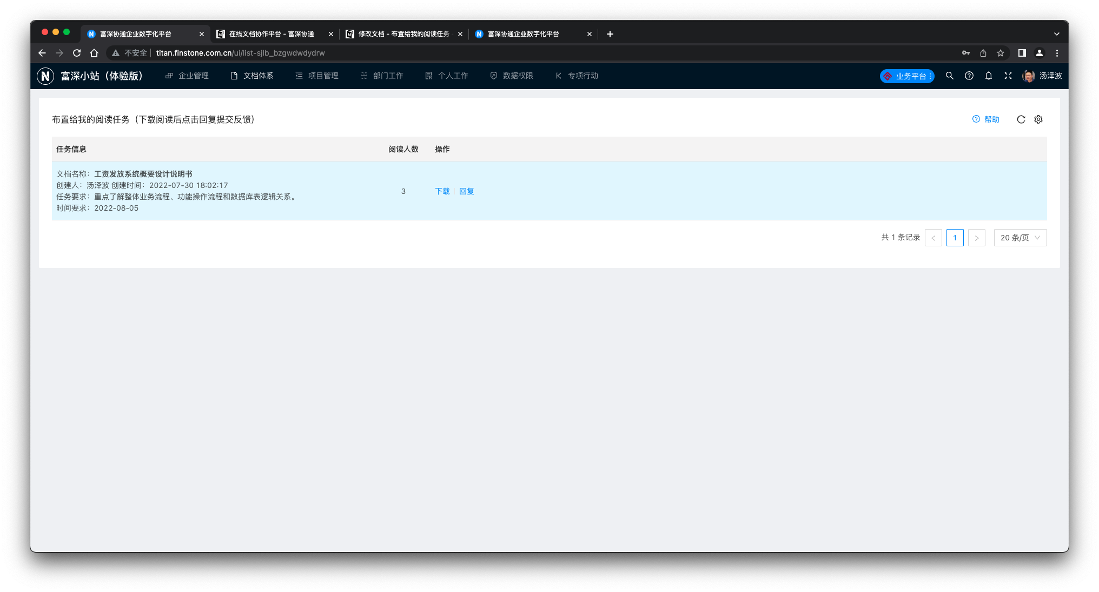Select page 1 in pagination

(955, 238)
